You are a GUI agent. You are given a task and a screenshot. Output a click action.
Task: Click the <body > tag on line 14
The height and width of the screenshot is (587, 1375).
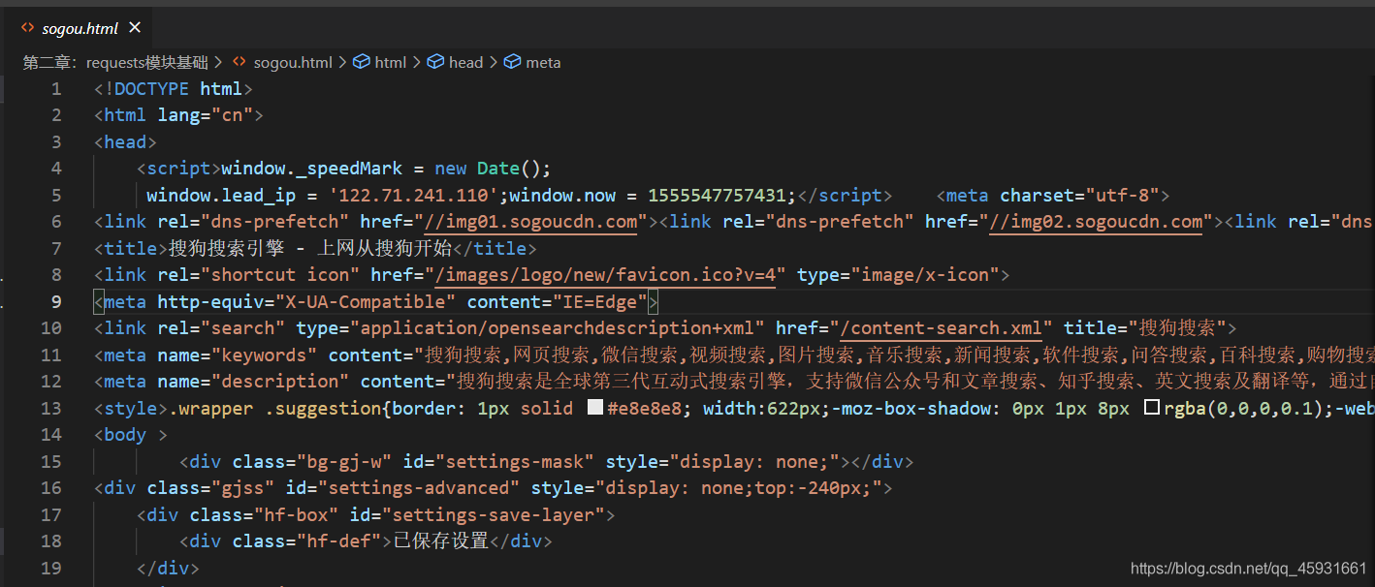(x=131, y=435)
